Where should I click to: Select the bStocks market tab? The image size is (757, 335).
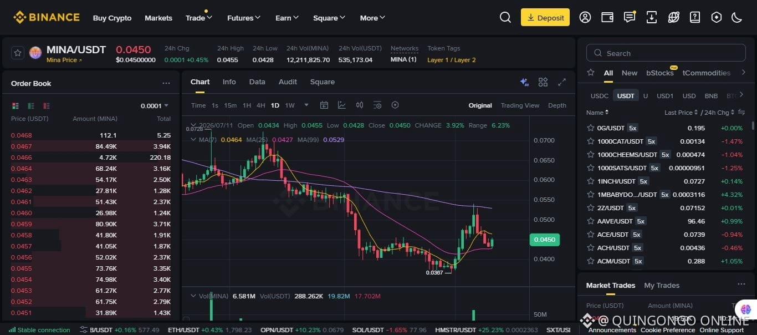coord(660,73)
